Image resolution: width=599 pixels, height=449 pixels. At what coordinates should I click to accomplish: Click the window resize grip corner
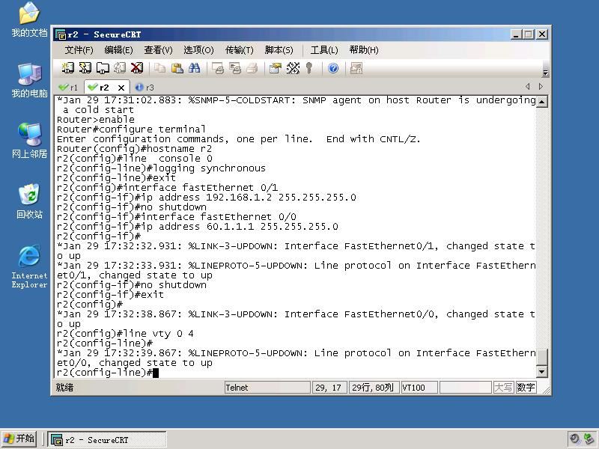(547, 390)
